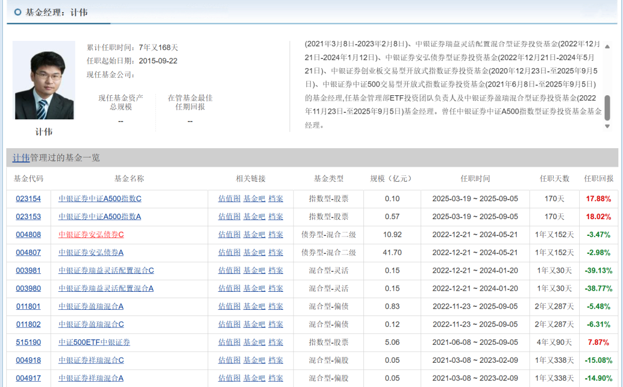This screenshot has width=623, height=387.
Task: Click the fund manager 计伟 portrait photo
Action: [x=44, y=80]
